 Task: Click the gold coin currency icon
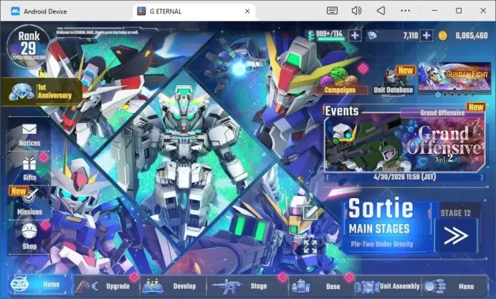(442, 36)
